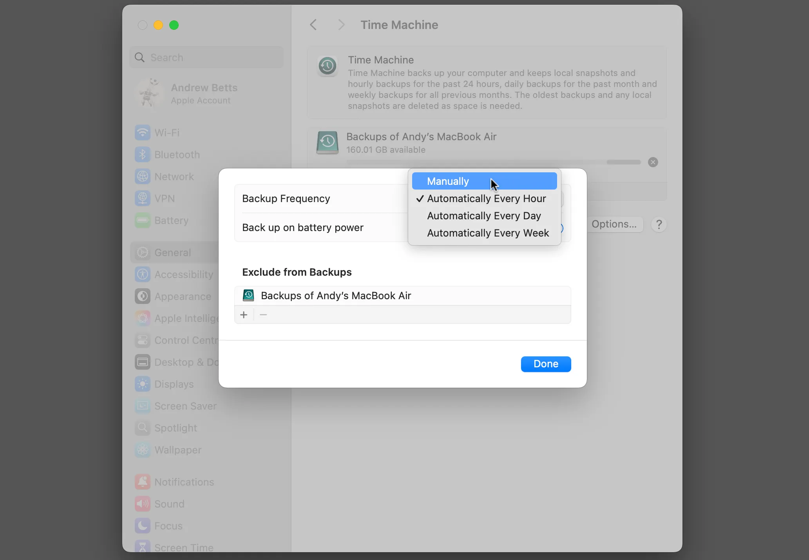Add an exclusion with the plus button

[x=244, y=315]
